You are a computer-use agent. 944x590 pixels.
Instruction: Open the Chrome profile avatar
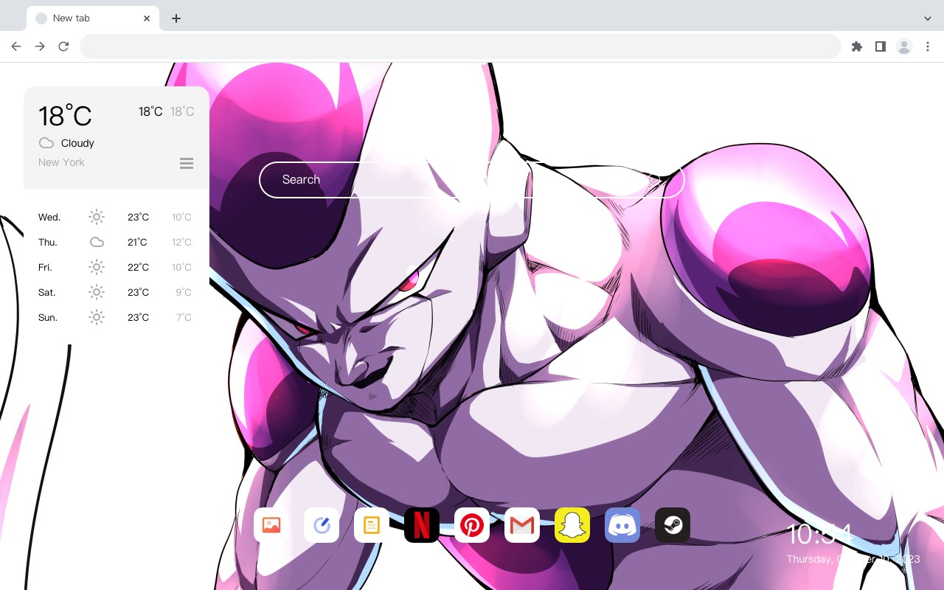click(904, 46)
